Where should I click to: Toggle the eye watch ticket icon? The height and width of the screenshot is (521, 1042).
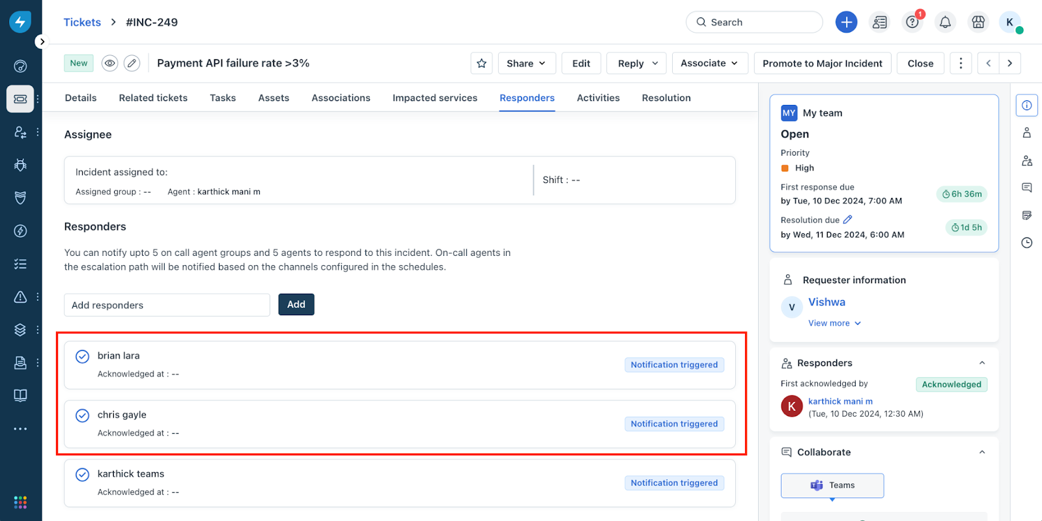[109, 63]
